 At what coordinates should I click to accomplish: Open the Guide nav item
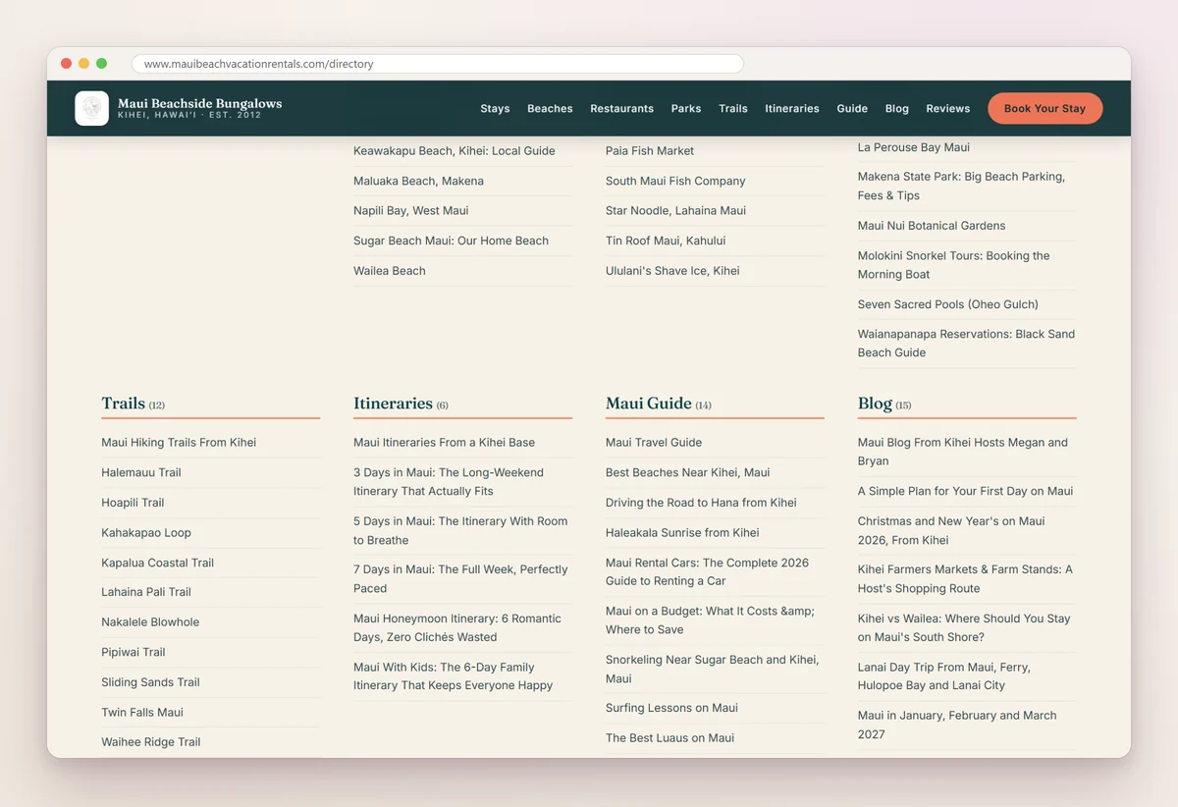[x=852, y=109]
